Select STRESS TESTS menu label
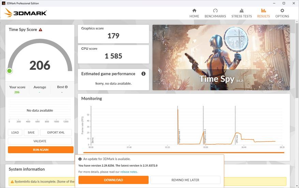 [x=241, y=16]
